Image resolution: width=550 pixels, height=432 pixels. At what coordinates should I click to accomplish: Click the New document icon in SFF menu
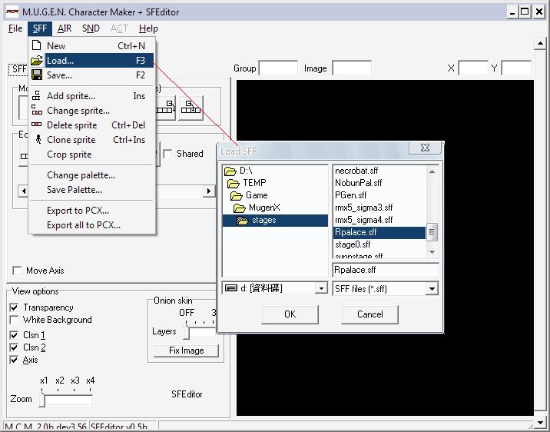click(x=36, y=45)
